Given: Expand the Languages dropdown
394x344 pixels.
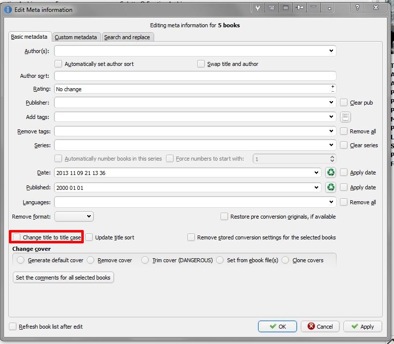Looking at the screenshot, I should point(331,202).
